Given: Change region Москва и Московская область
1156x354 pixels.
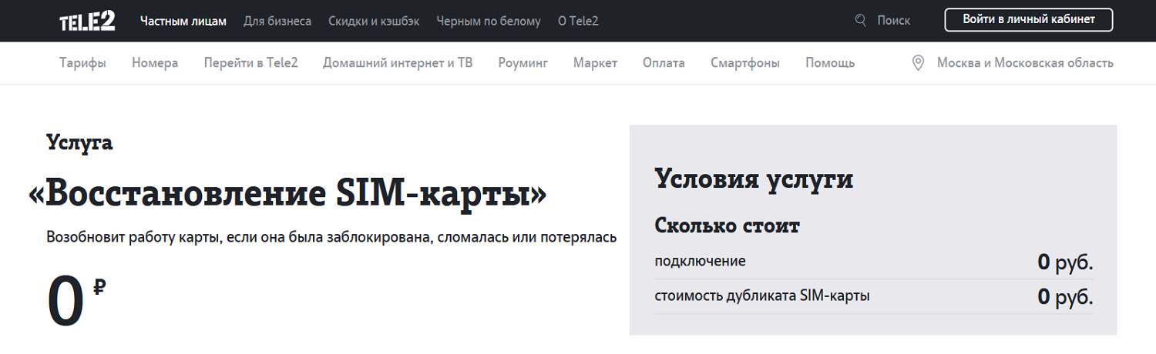Looking at the screenshot, I should click(1025, 63).
